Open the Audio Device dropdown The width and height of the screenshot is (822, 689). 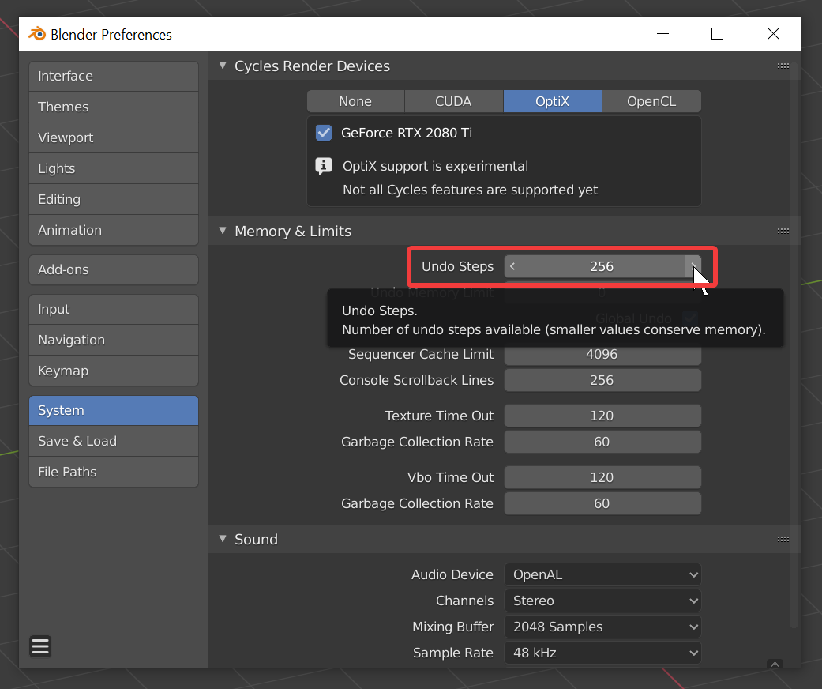click(602, 574)
